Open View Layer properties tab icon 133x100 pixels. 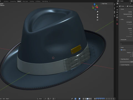pyautogui.click(x=117, y=15)
